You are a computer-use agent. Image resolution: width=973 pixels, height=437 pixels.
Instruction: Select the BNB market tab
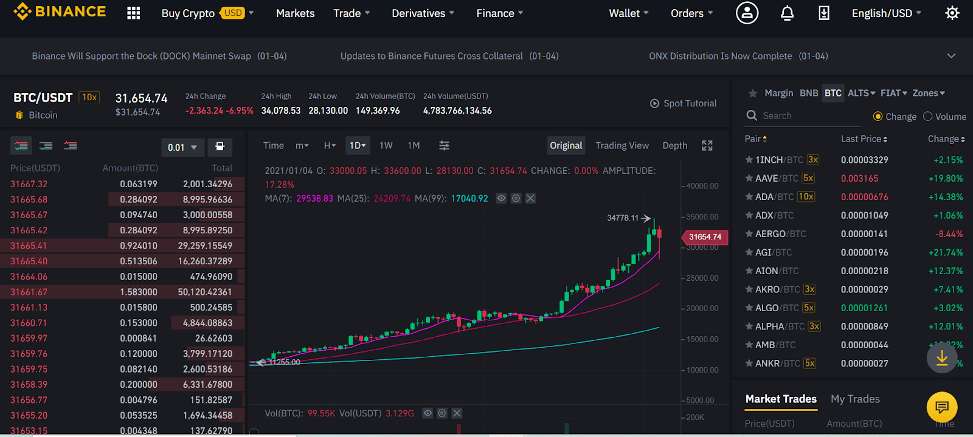point(809,93)
